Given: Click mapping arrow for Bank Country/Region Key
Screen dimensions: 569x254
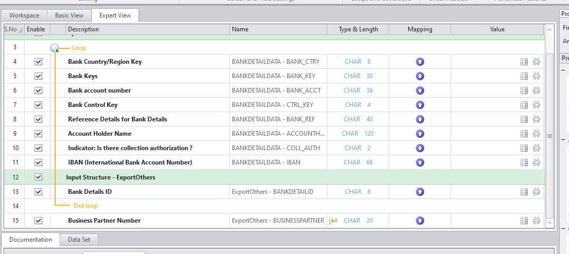Looking at the screenshot, I should (420, 62).
